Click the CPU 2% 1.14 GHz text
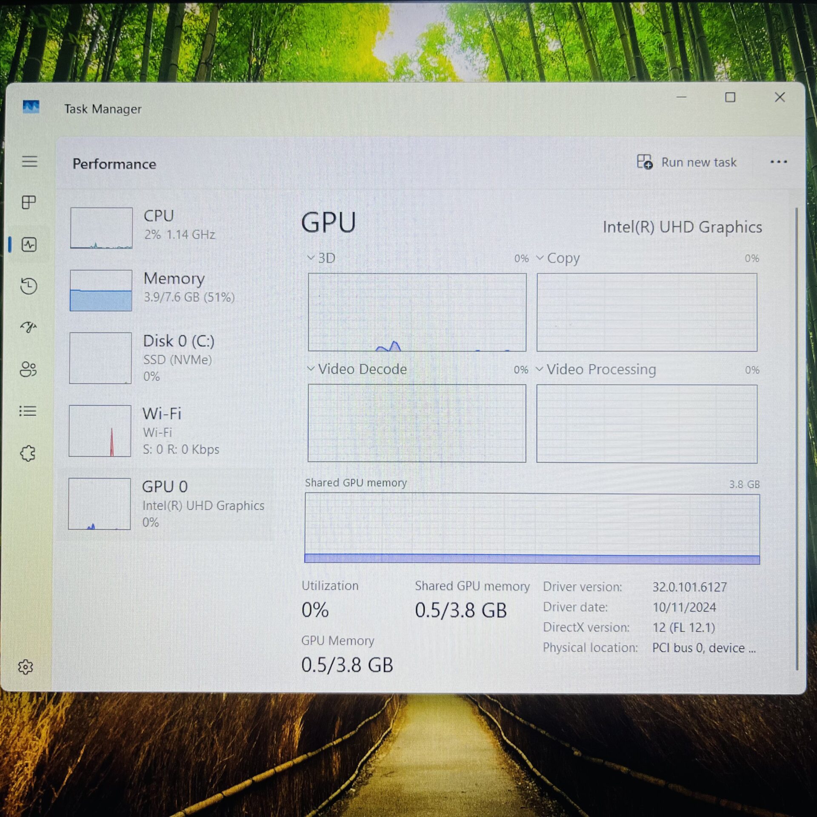The width and height of the screenshot is (817, 817). pyautogui.click(x=180, y=234)
